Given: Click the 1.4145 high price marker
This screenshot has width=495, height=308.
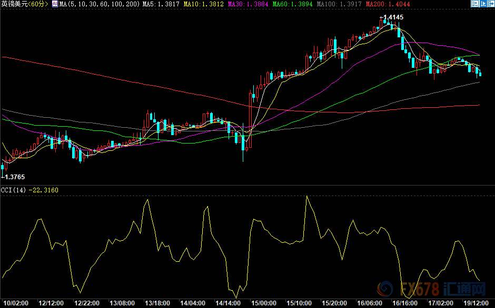Looking at the screenshot, I should [x=392, y=17].
